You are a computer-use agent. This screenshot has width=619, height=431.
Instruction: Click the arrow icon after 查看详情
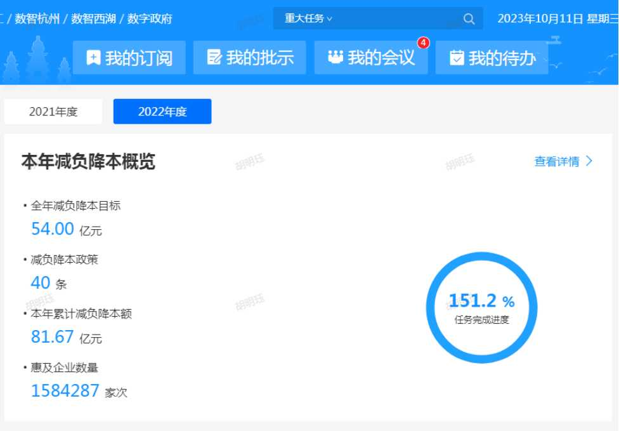click(589, 162)
